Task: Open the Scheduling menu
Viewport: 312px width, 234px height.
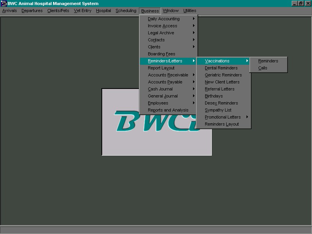Action: tap(126, 11)
